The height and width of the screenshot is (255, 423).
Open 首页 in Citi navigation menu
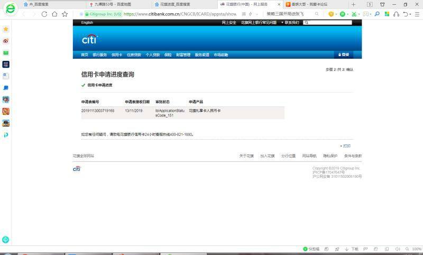tap(85, 55)
